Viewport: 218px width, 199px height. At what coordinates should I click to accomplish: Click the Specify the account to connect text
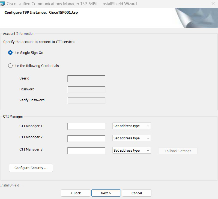click(x=39, y=42)
